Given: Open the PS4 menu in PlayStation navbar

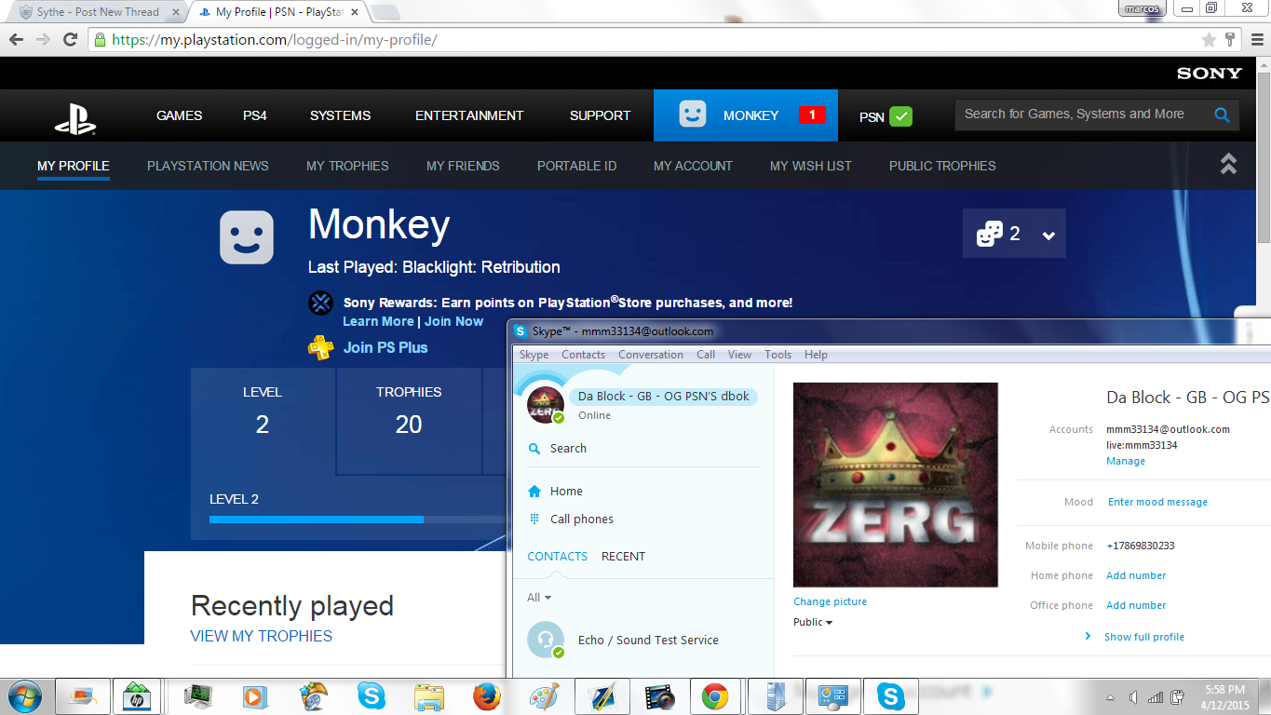Looking at the screenshot, I should click(255, 115).
